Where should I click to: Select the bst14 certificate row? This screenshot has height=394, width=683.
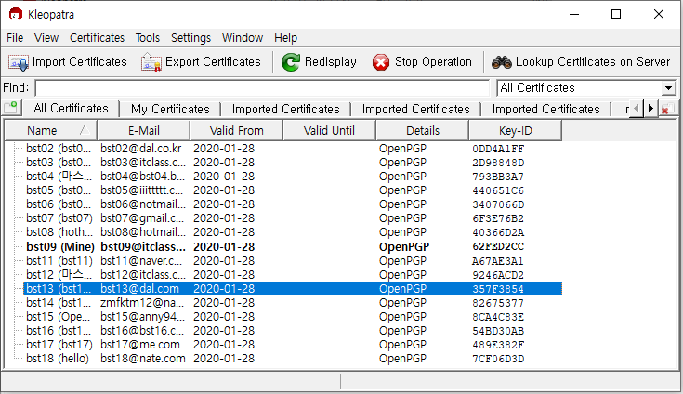click(293, 303)
